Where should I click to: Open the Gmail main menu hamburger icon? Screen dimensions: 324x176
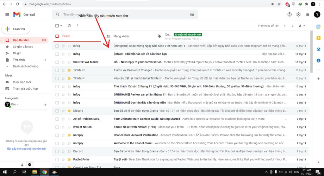pyautogui.click(x=7, y=15)
